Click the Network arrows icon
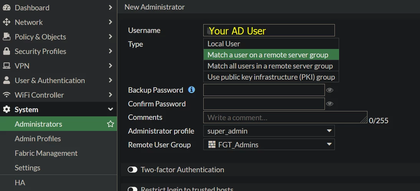 click(x=7, y=22)
